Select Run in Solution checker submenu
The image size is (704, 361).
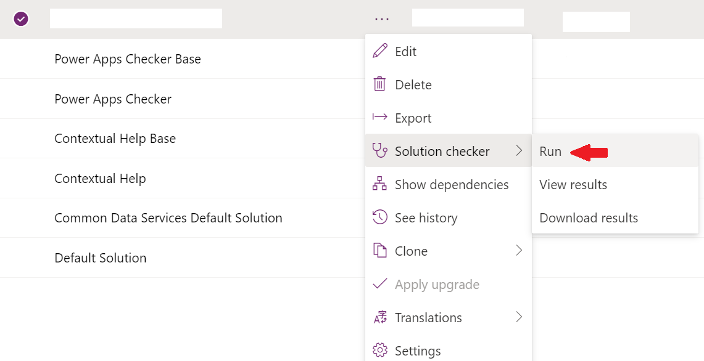550,151
